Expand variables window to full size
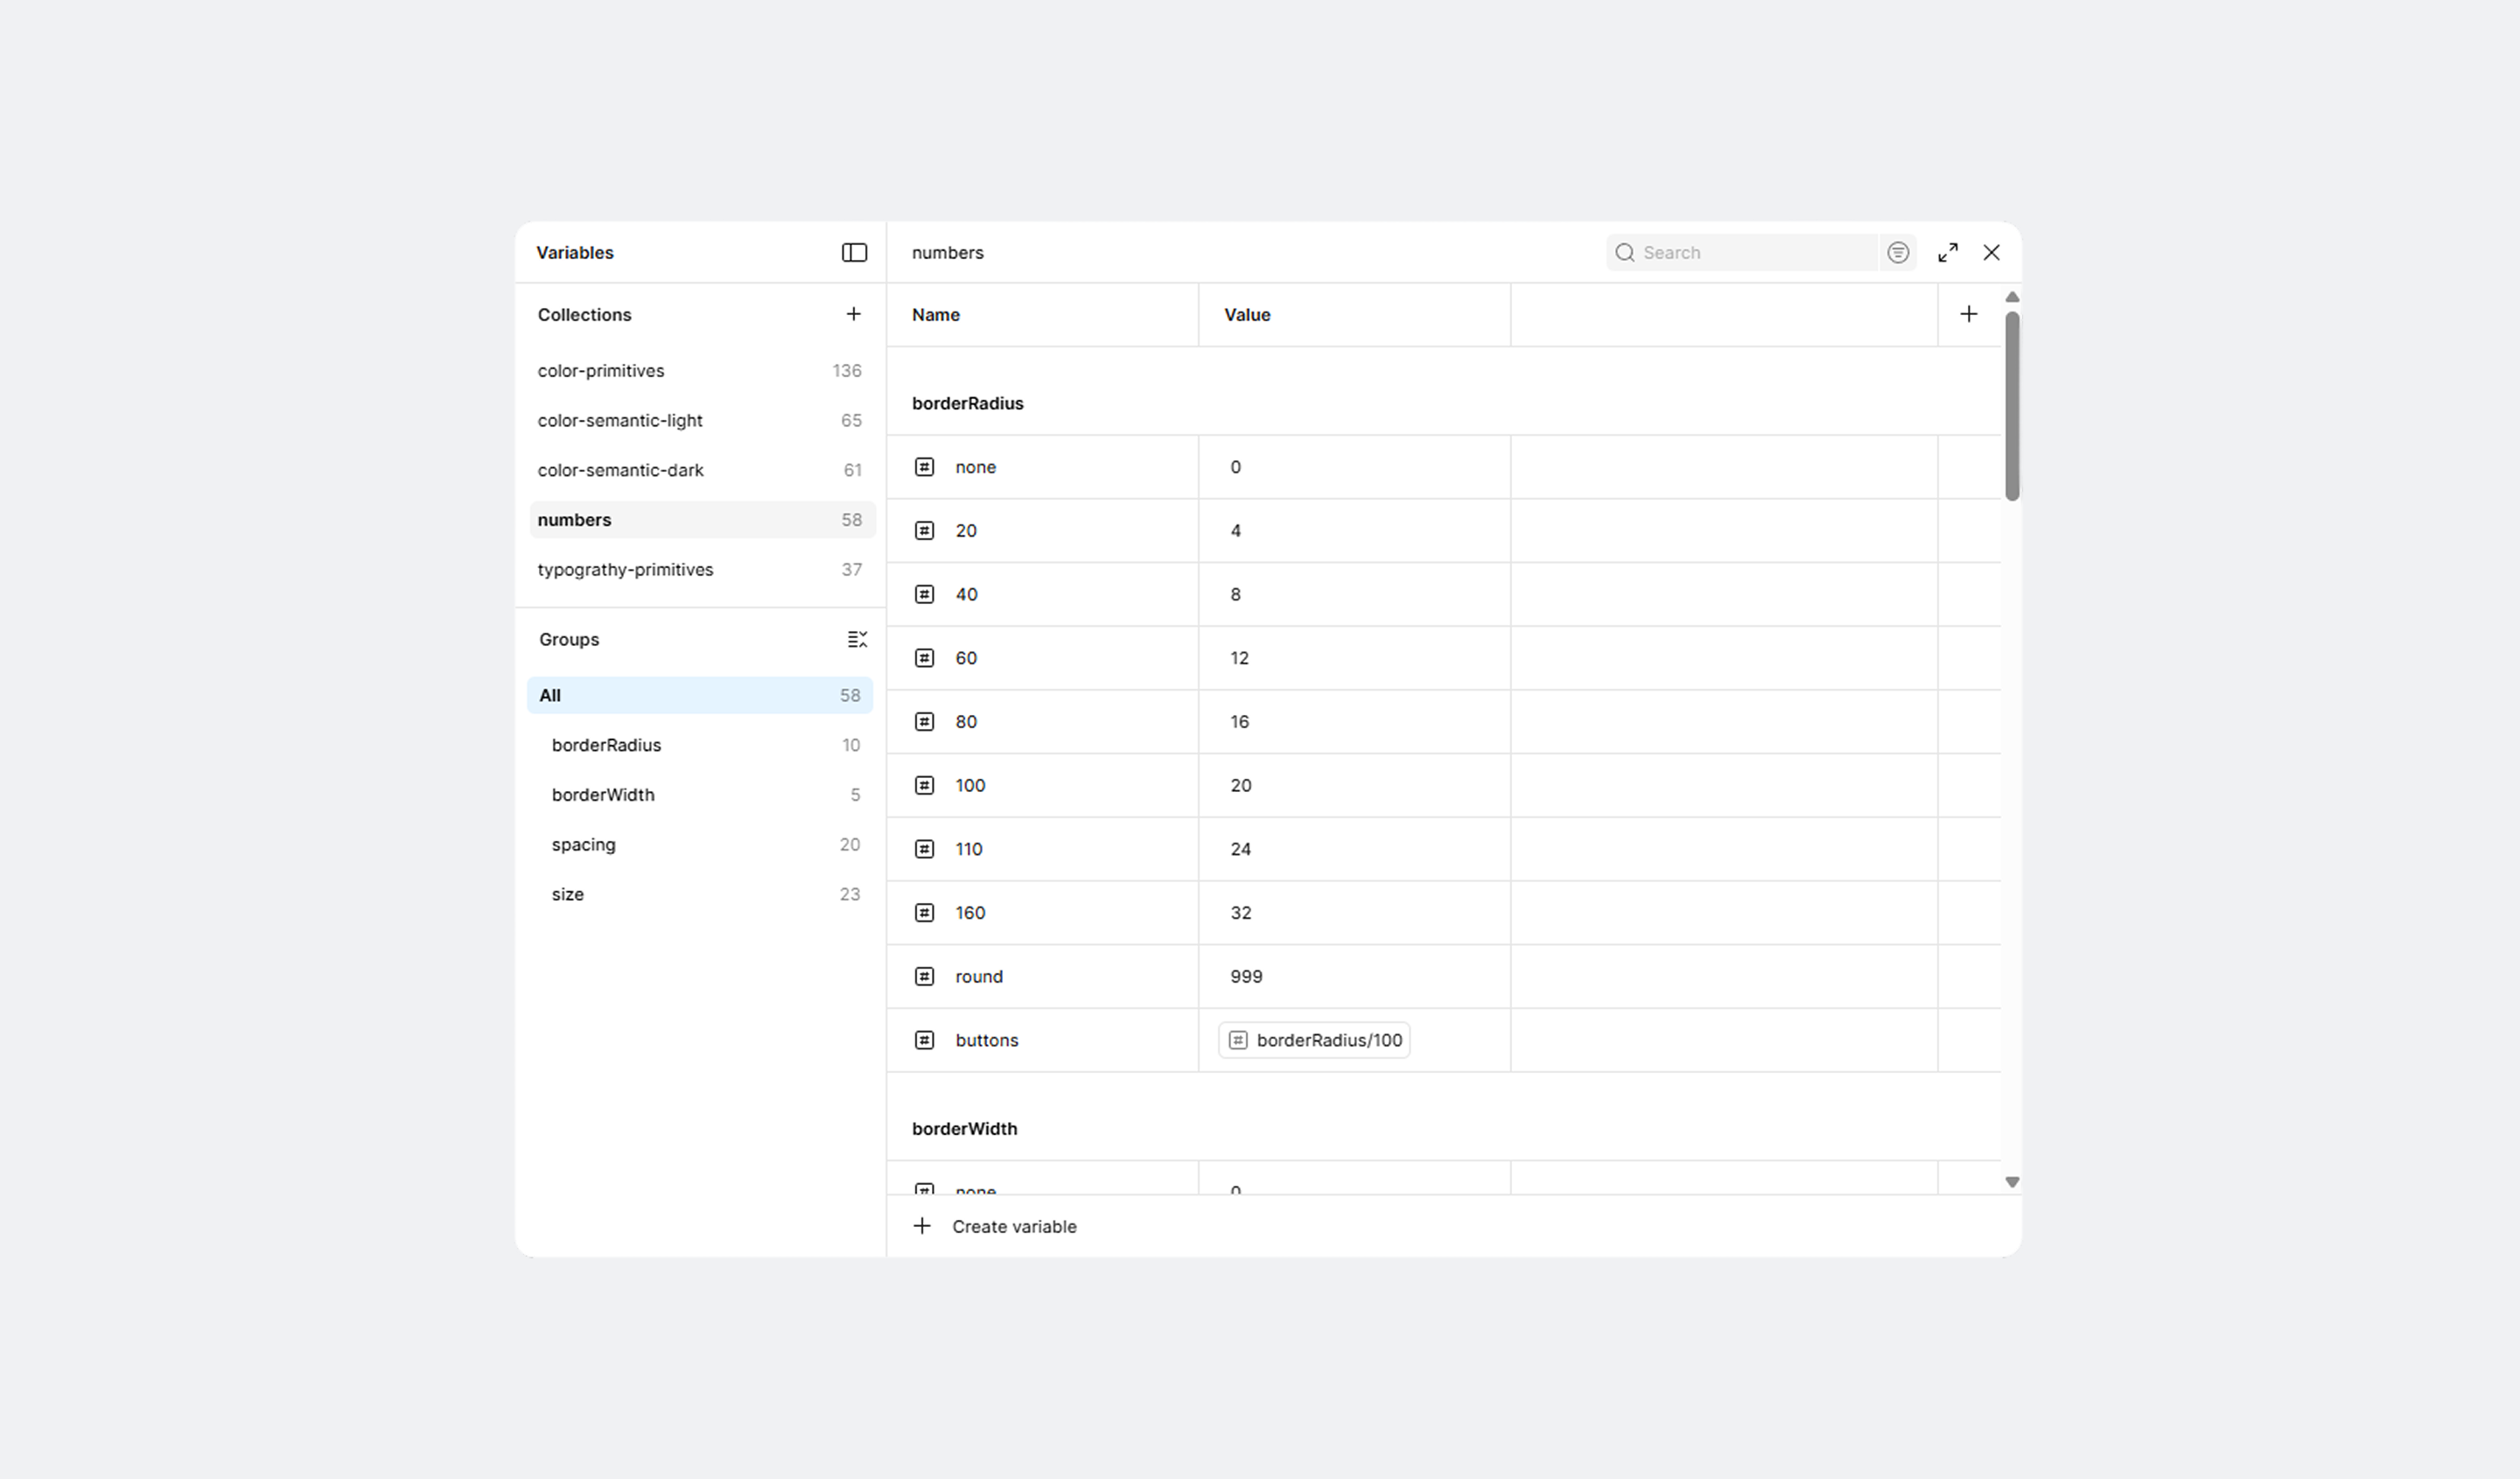 tap(1947, 252)
